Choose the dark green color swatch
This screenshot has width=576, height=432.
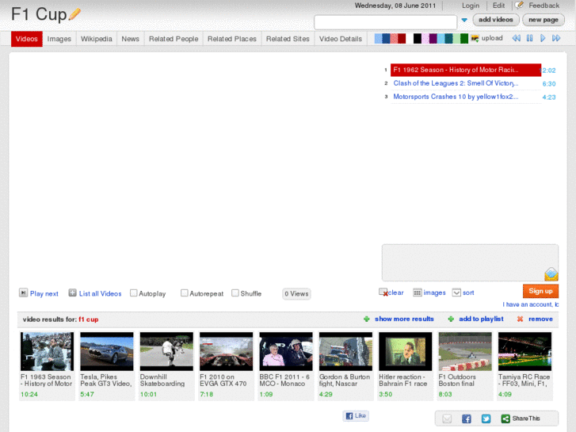pos(464,38)
